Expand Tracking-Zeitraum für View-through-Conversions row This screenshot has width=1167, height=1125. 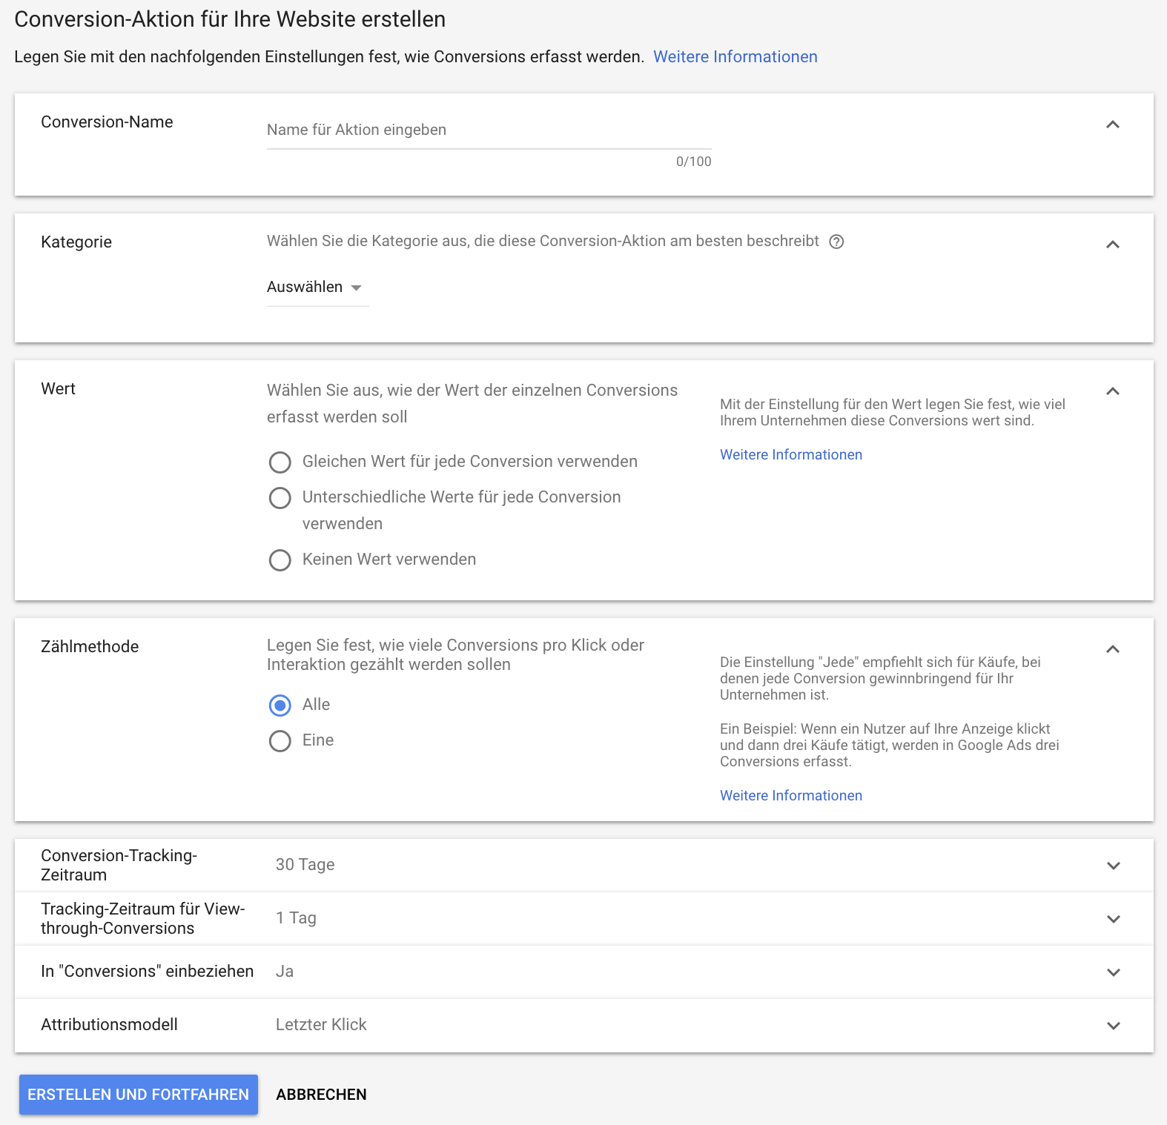click(x=1113, y=919)
